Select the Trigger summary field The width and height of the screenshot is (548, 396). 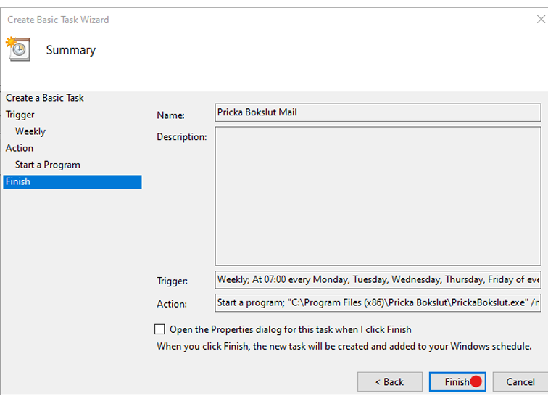click(378, 279)
